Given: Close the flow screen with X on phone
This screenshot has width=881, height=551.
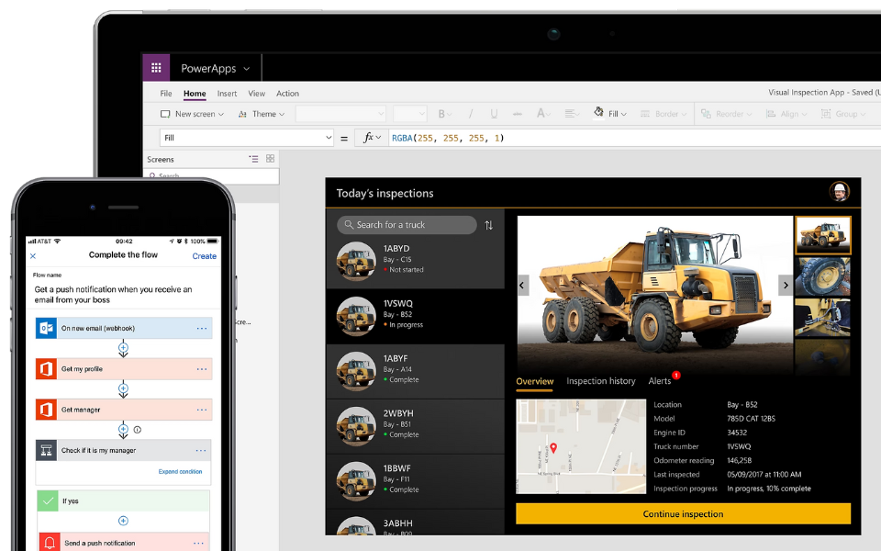Looking at the screenshot, I should 33,256.
